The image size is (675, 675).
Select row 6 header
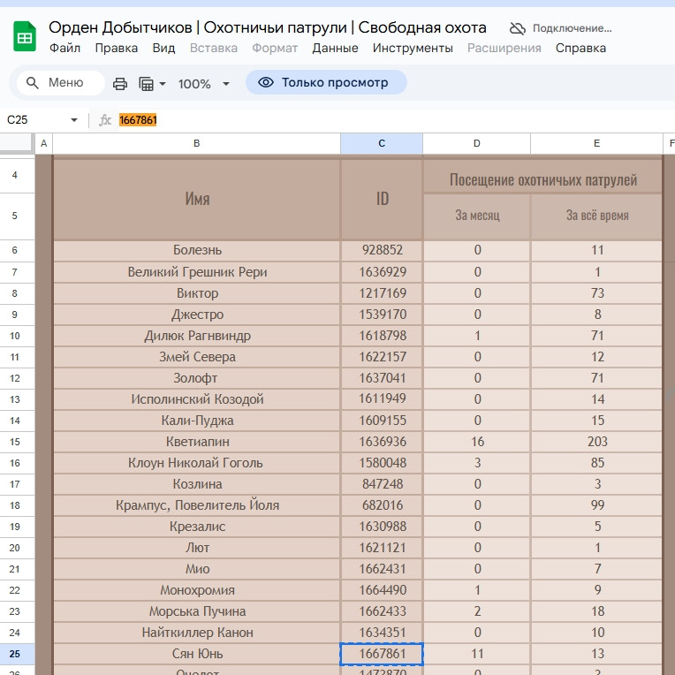[15, 250]
